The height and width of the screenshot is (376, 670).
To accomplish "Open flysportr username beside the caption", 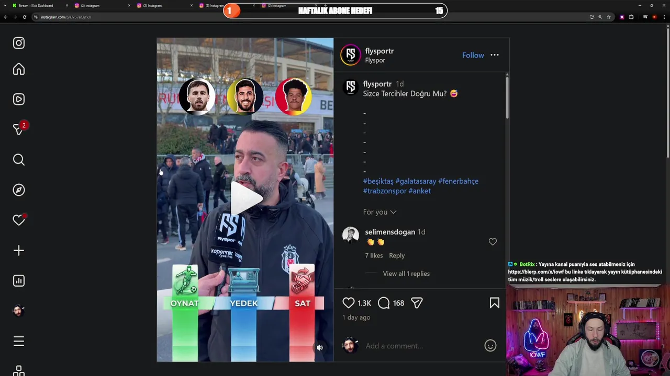I will tap(377, 84).
